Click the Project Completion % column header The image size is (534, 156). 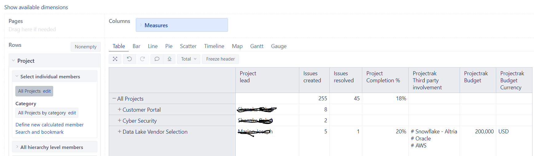coord(385,80)
